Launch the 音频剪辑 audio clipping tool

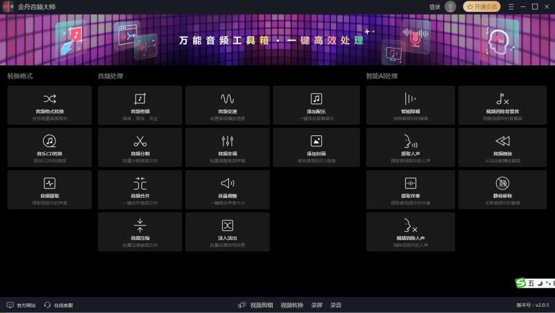[140, 105]
